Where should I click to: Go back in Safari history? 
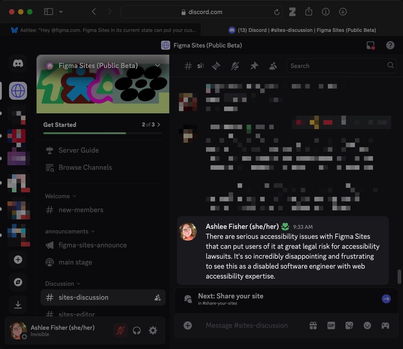click(x=94, y=12)
